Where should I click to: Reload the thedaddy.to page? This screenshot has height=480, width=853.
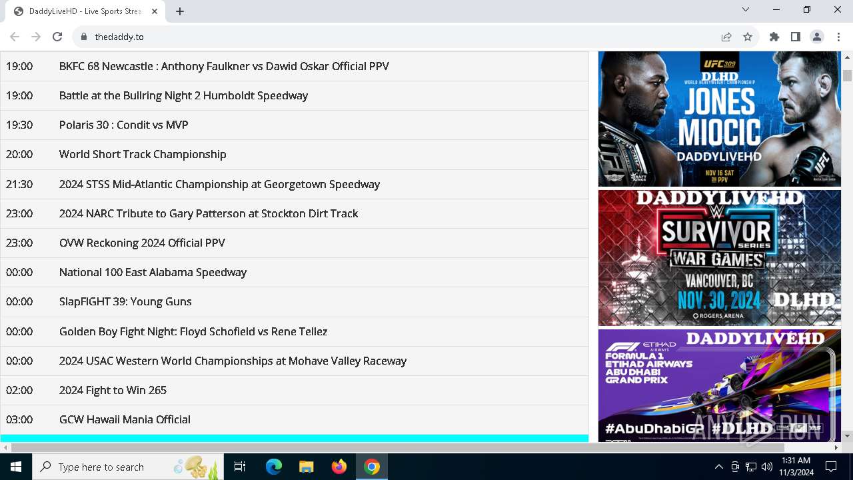tap(57, 37)
